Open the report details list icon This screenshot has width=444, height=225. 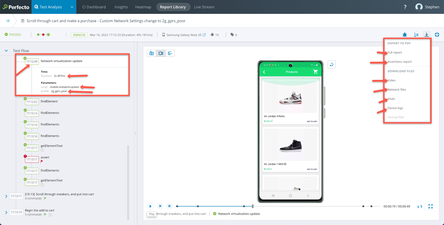click(x=416, y=35)
